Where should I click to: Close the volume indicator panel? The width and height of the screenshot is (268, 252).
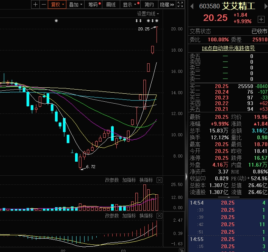(x=159, y=180)
